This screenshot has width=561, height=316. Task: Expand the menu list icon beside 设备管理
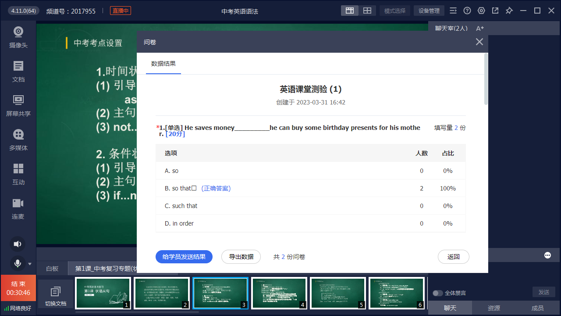click(453, 11)
